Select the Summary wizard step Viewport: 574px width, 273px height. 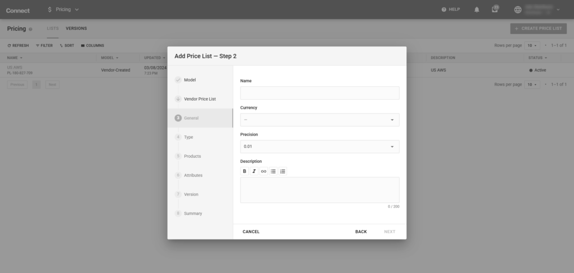pos(193,213)
